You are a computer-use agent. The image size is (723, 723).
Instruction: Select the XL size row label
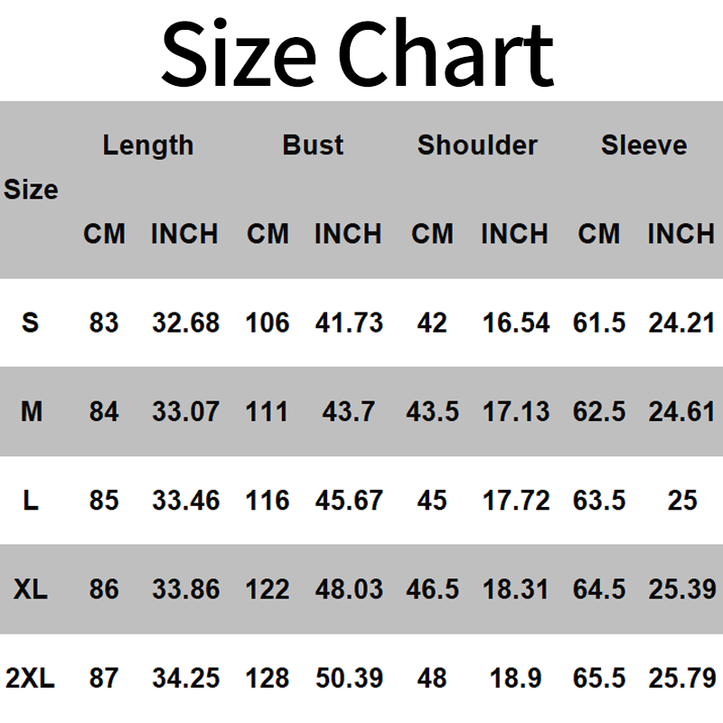point(31,589)
